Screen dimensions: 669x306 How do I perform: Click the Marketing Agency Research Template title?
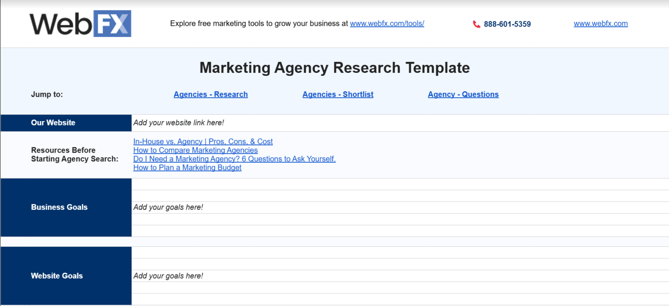334,68
